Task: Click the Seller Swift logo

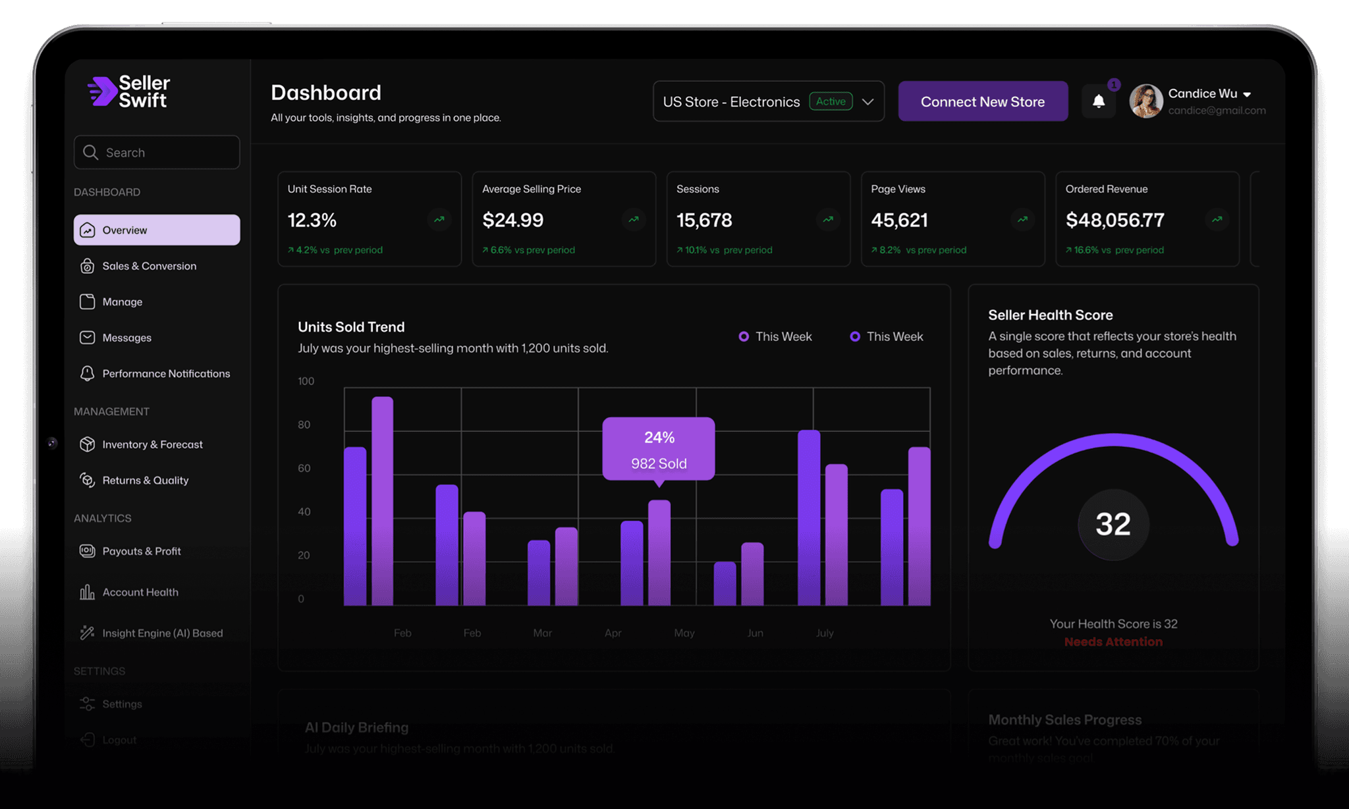Action: pyautogui.click(x=129, y=91)
